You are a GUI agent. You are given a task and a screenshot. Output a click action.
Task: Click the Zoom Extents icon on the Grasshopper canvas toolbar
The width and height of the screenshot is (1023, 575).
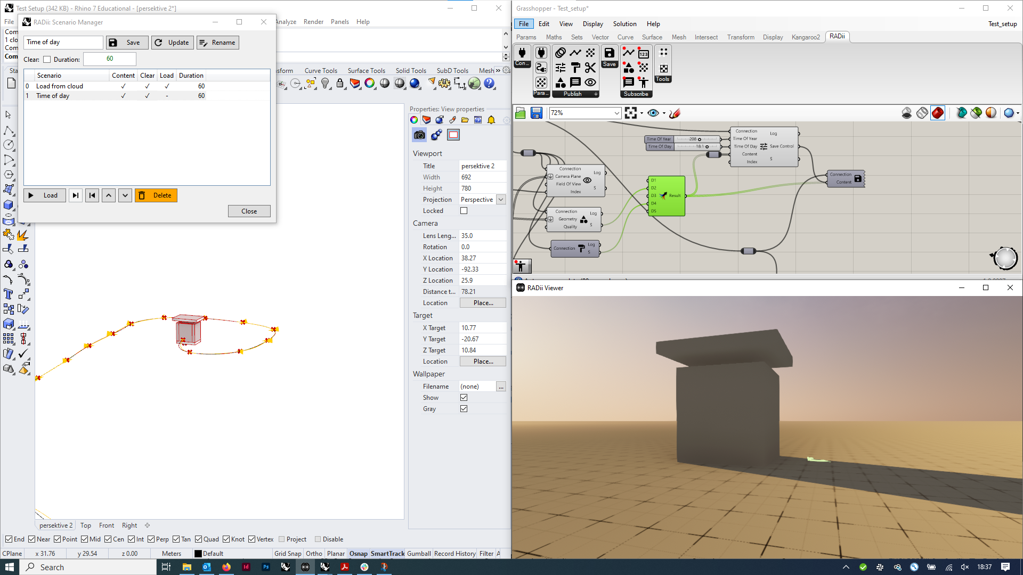(x=631, y=113)
